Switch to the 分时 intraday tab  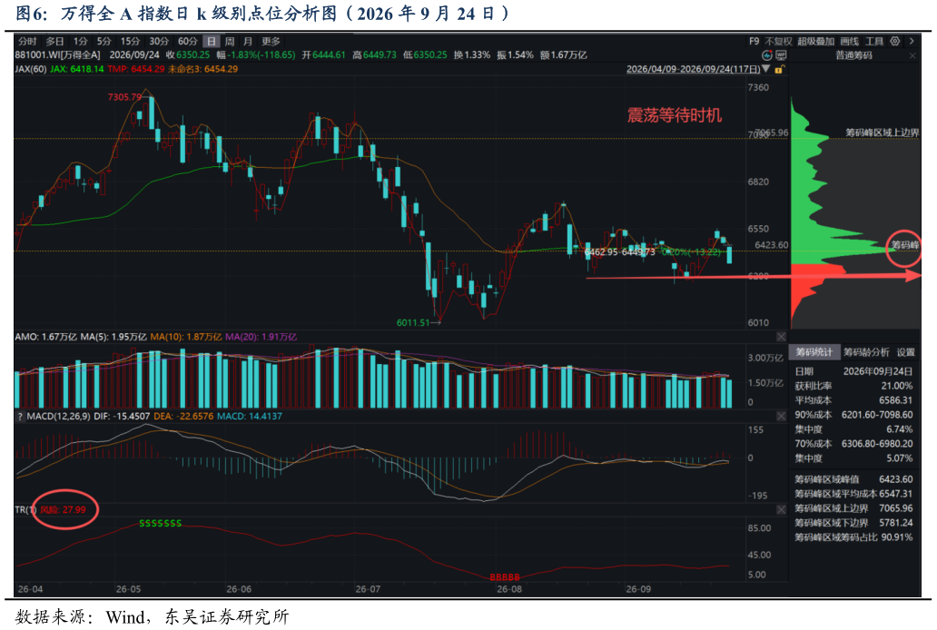point(27,41)
